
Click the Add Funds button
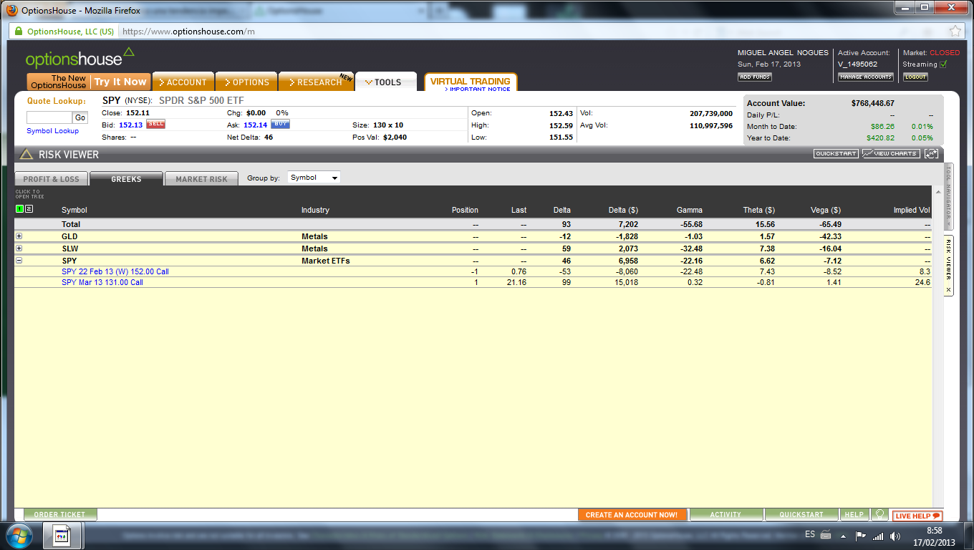[x=755, y=77]
